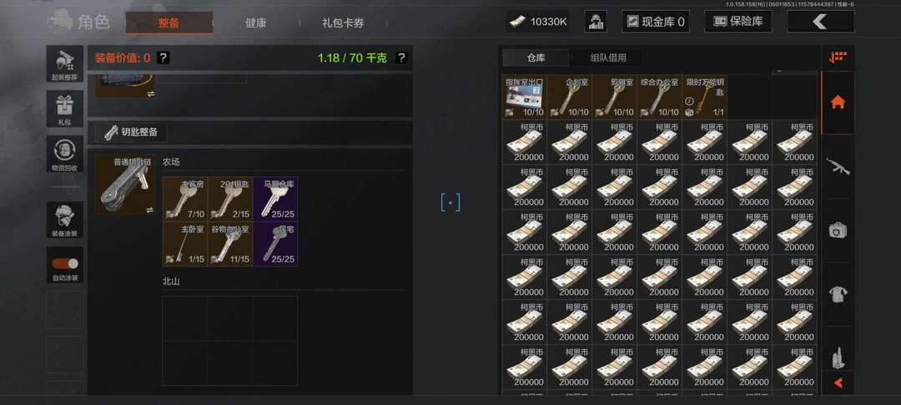
Task: Switch to the 健康 health tab
Action: point(256,23)
